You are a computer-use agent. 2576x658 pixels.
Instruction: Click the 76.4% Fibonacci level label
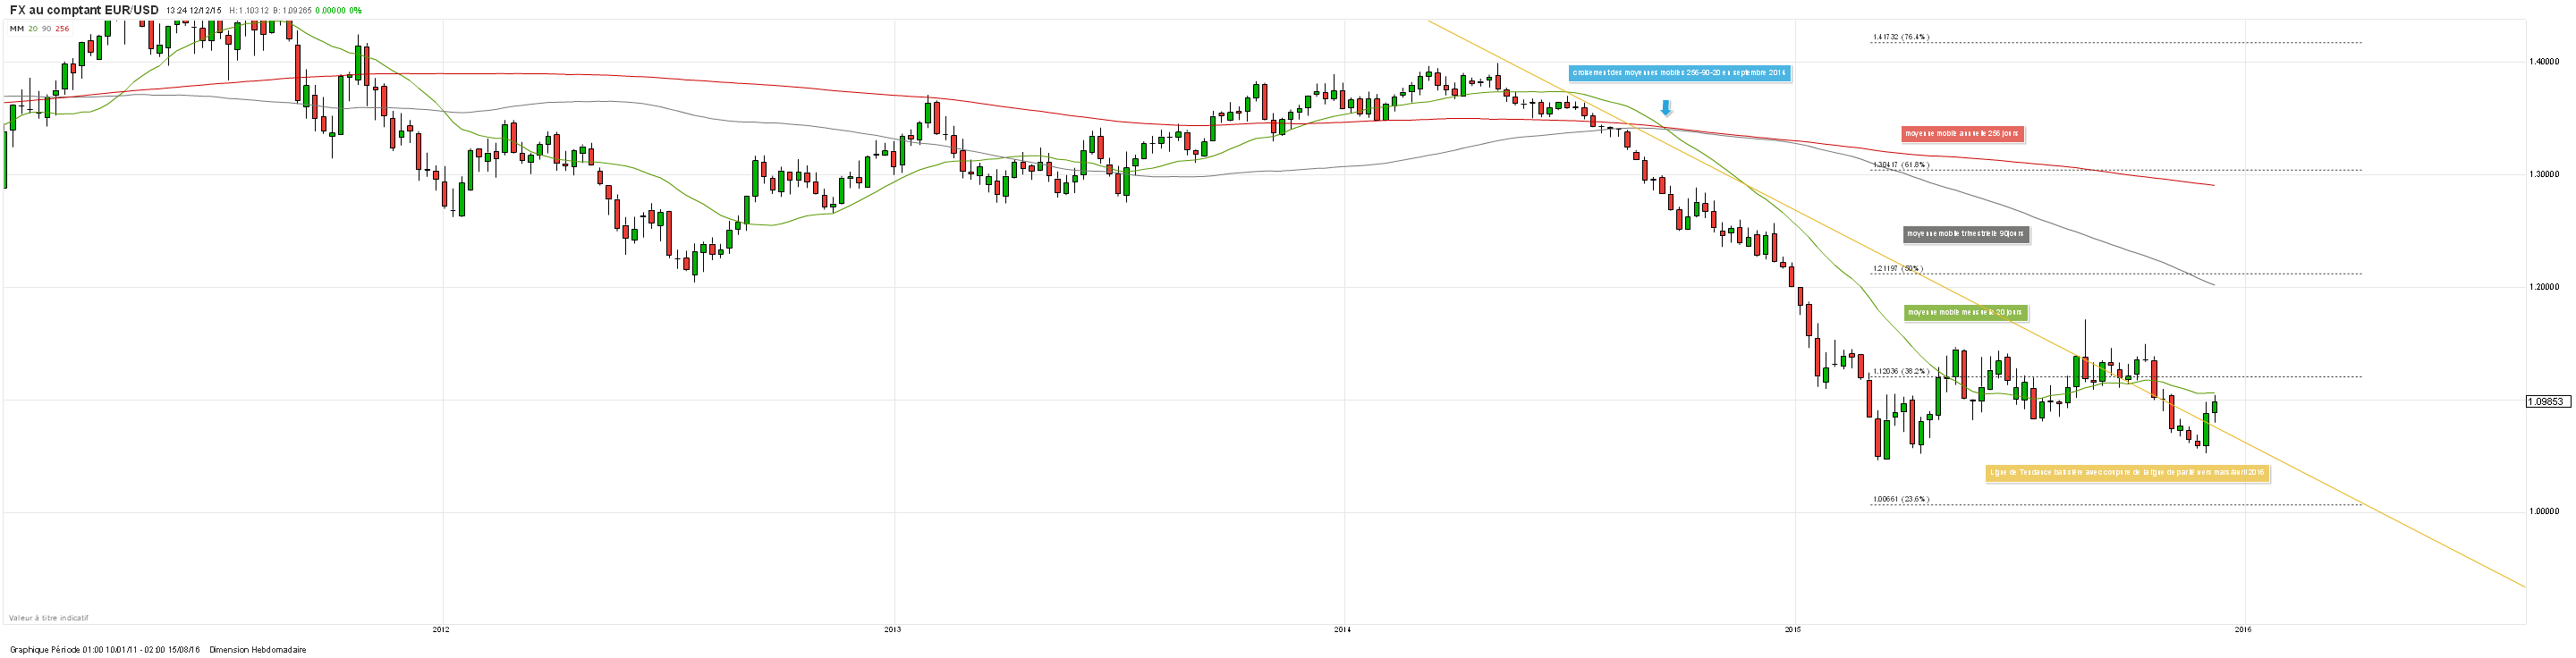(1901, 37)
